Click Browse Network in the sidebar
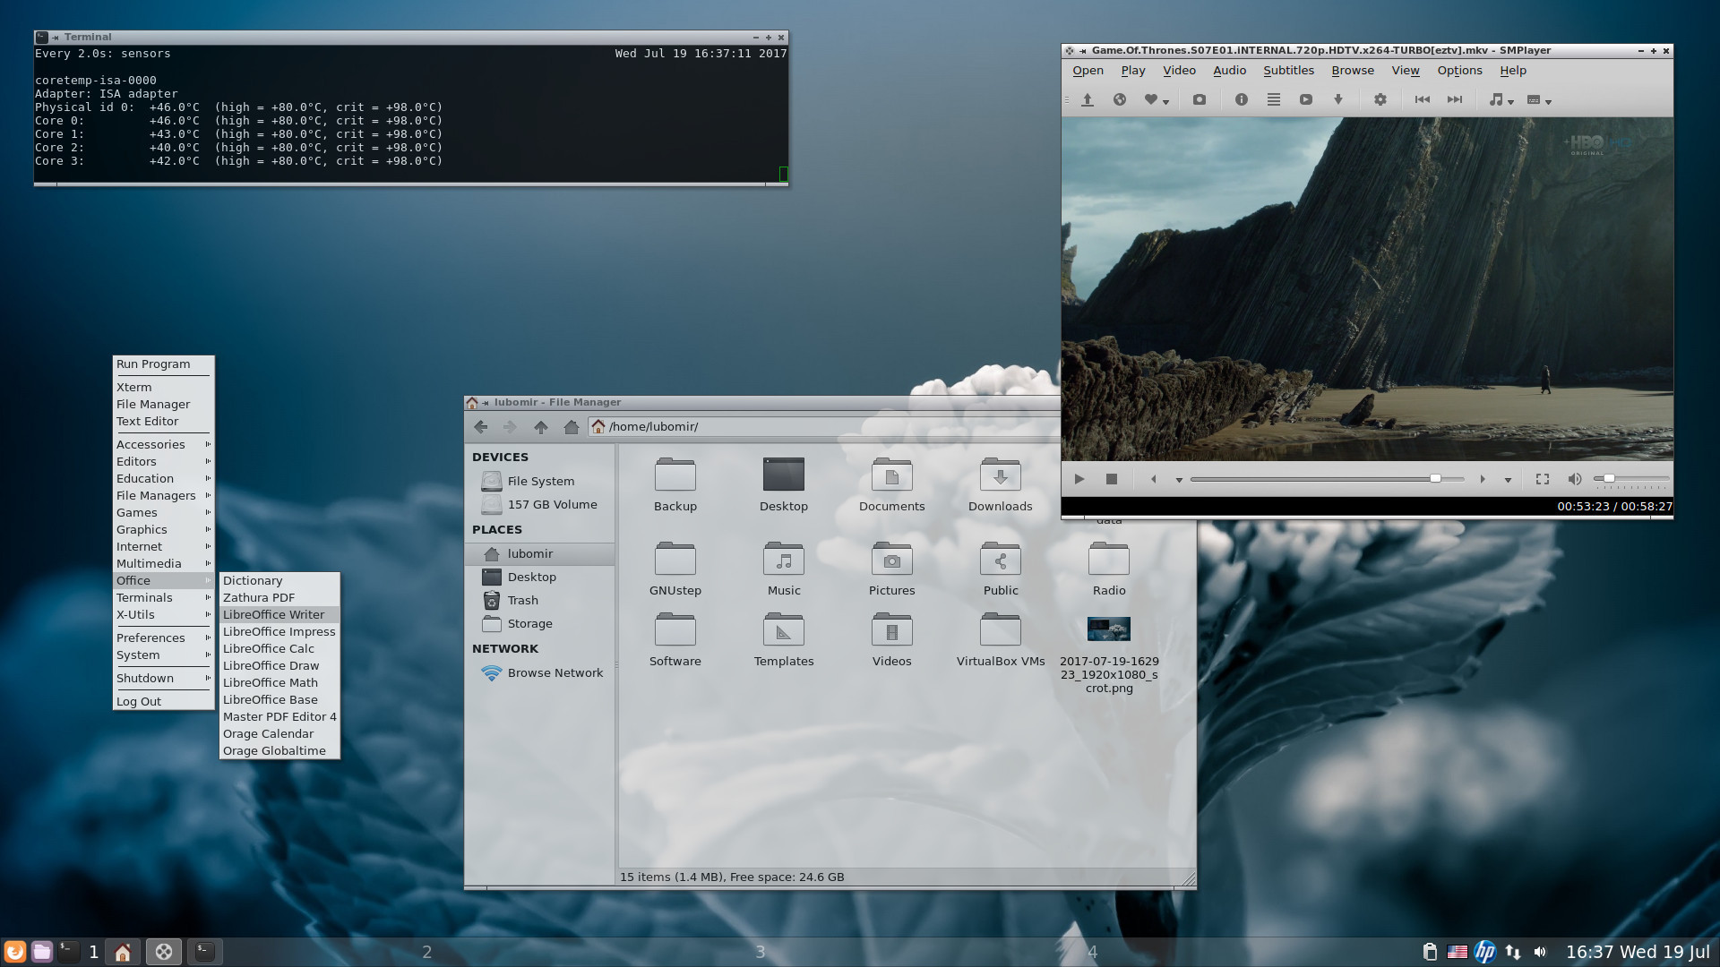1720x967 pixels. [x=540, y=672]
